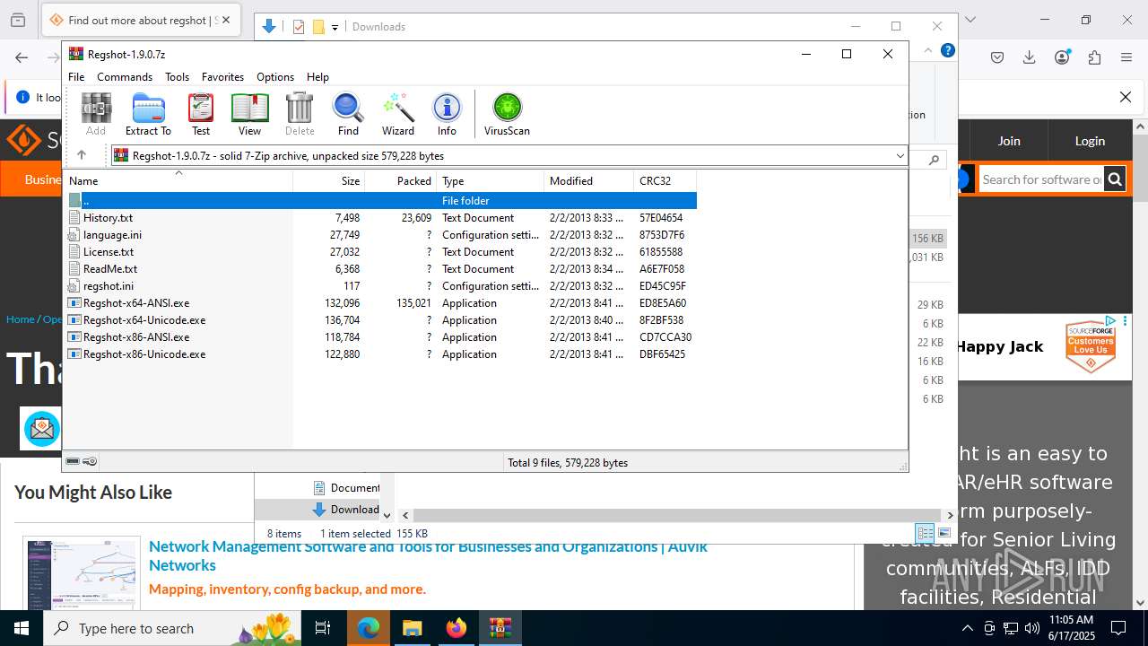This screenshot has width=1148, height=646.
Task: Select ReadMe.txt file
Action: [380, 268]
